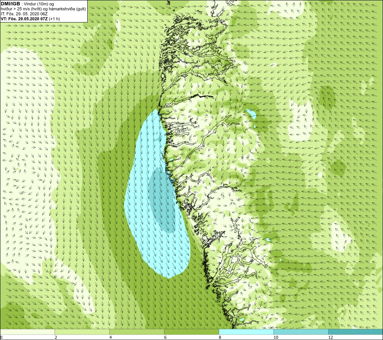This screenshot has height=340, width=383.
Task: Click the 'IT: Fös. 29. 05. 2020 06Z' line
Action: click(x=24, y=14)
